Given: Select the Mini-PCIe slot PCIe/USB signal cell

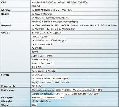Looking at the screenshot, I should 74,40.
